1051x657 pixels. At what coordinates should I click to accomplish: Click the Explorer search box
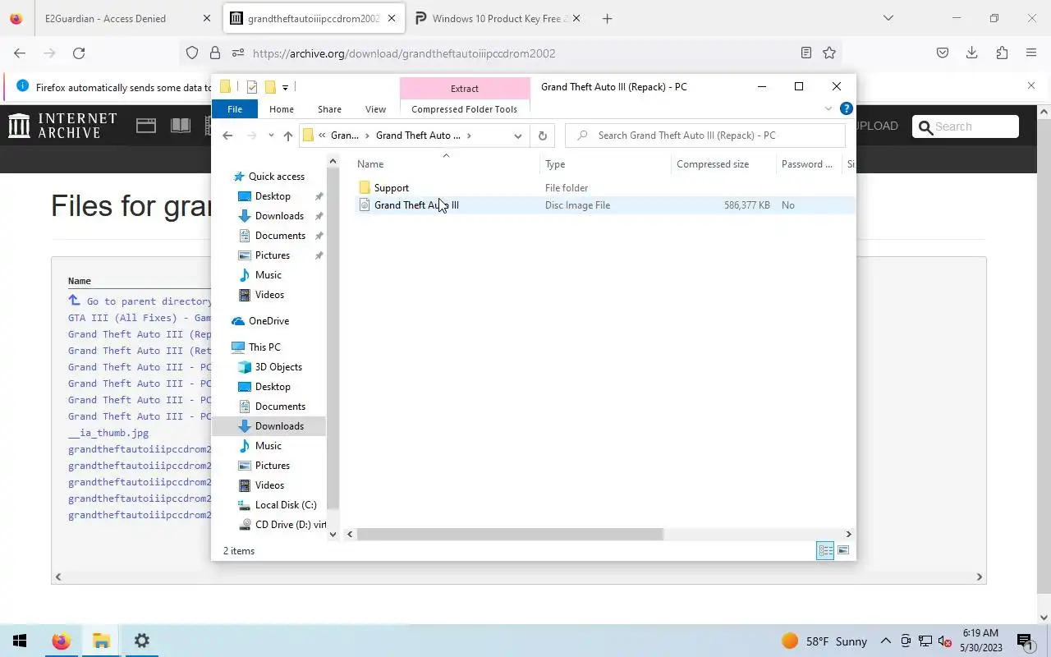coord(704,136)
